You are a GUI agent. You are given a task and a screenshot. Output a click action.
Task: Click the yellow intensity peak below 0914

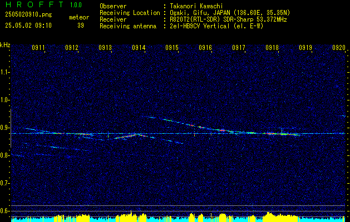tap(131, 216)
